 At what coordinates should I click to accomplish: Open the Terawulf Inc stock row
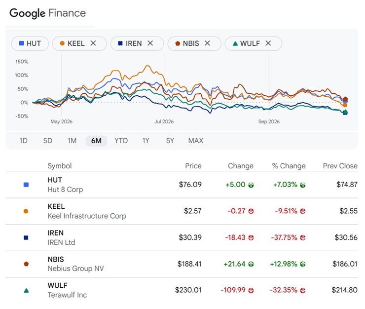(182, 290)
